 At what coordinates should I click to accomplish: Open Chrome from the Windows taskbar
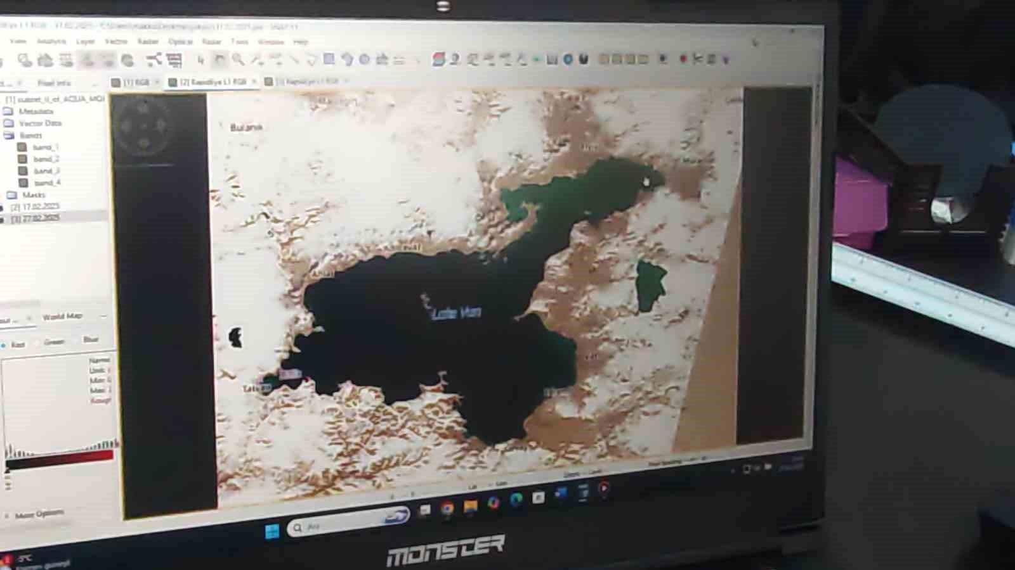click(x=447, y=508)
